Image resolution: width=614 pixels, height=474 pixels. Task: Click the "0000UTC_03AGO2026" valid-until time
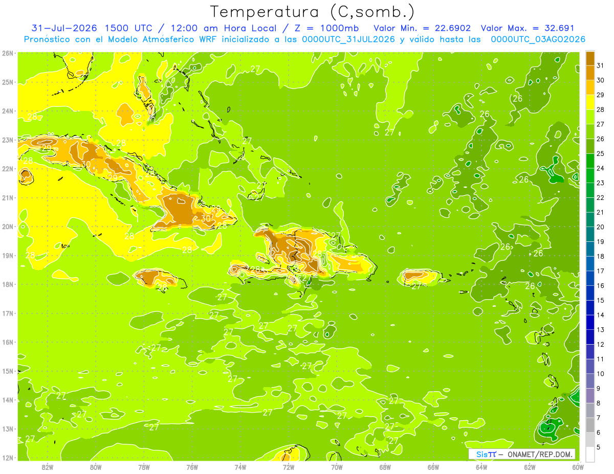(538, 39)
